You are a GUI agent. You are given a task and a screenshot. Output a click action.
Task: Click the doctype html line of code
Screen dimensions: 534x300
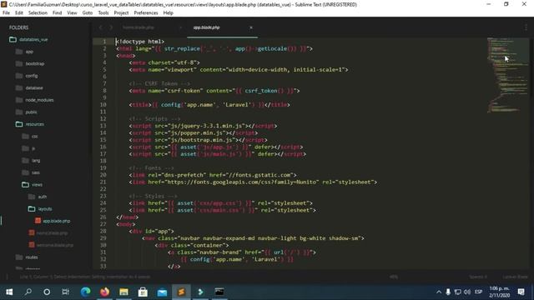pos(140,42)
